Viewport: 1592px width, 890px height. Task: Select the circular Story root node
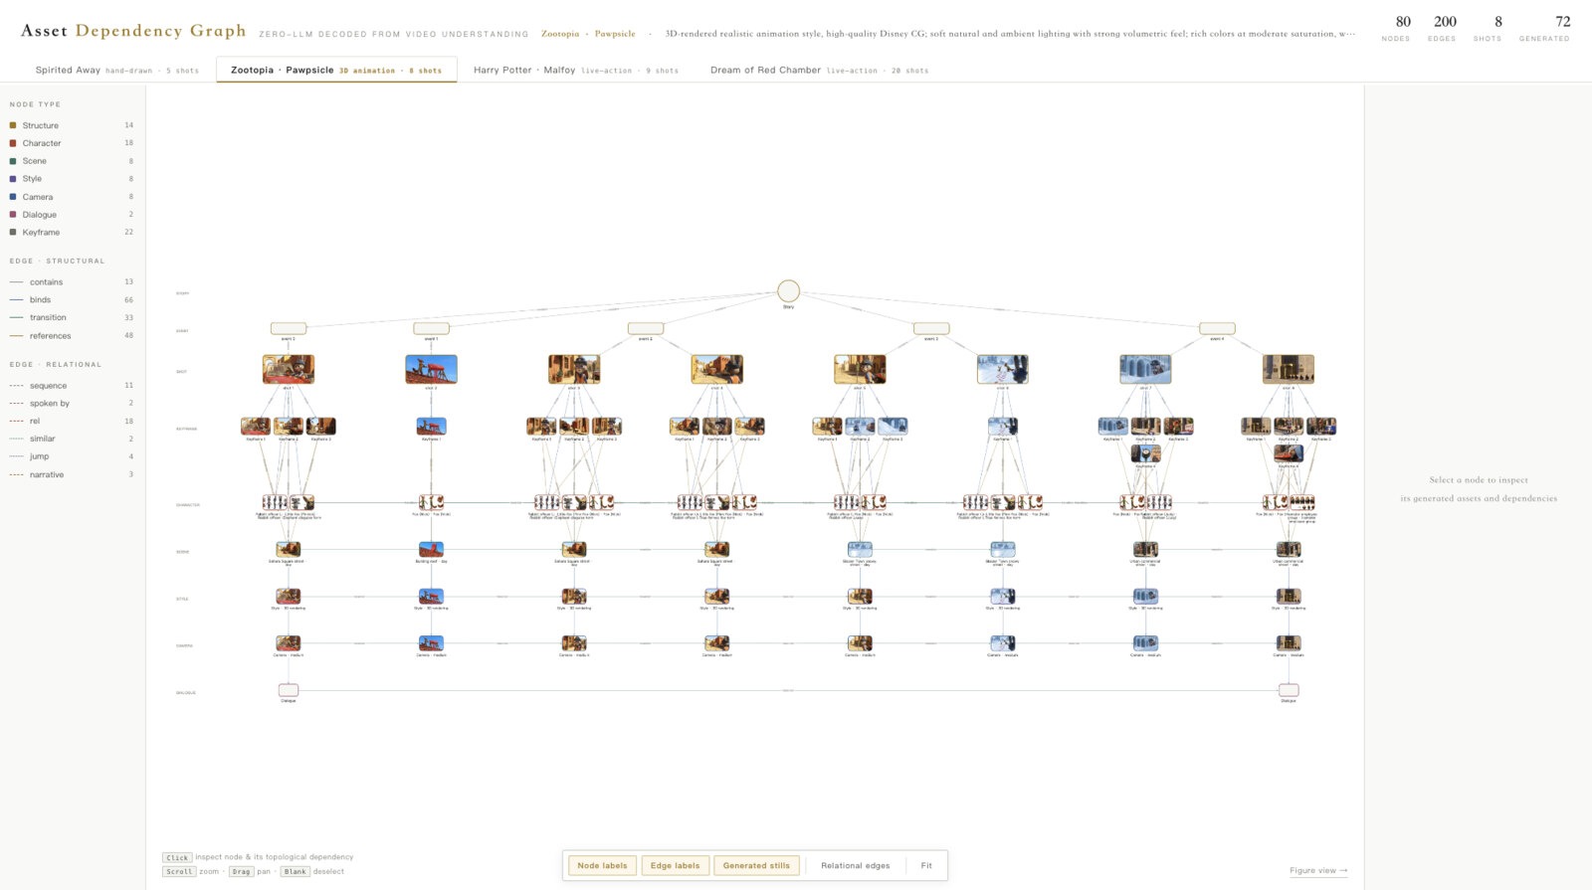[x=788, y=290]
